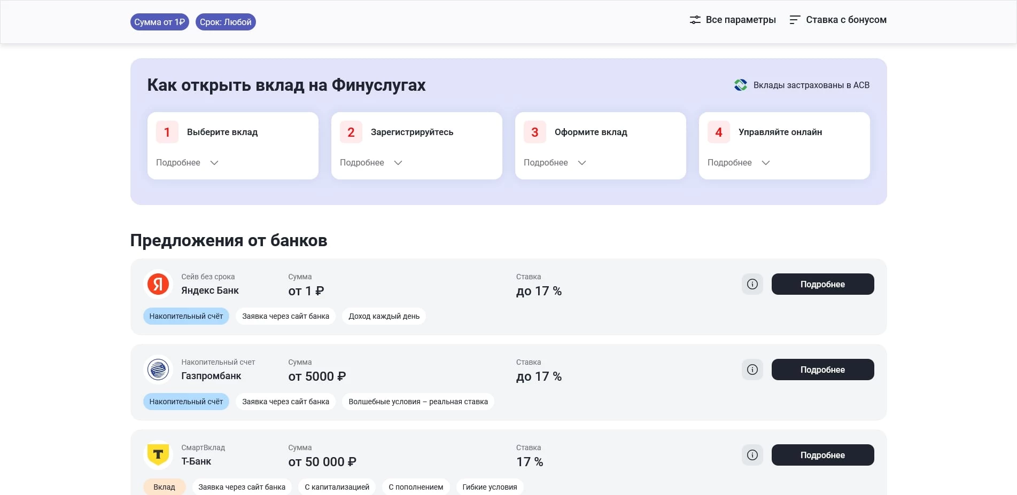Click Подробнее button for Газпромбанк offer
This screenshot has width=1017, height=495.
point(822,369)
